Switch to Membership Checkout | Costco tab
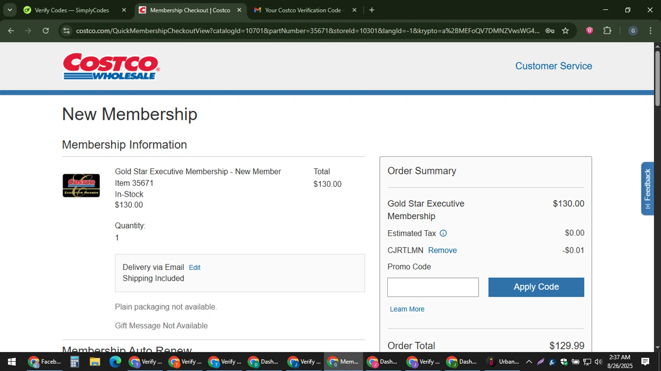 coord(190,10)
